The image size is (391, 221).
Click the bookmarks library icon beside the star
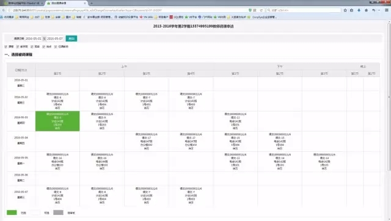tap(352, 10)
